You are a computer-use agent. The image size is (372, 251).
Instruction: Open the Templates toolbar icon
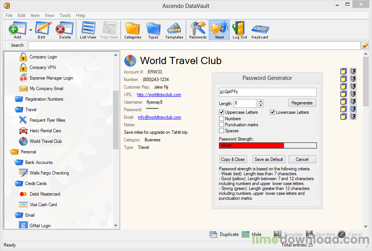[x=174, y=30]
